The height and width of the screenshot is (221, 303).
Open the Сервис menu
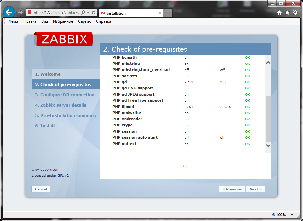(x=84, y=21)
